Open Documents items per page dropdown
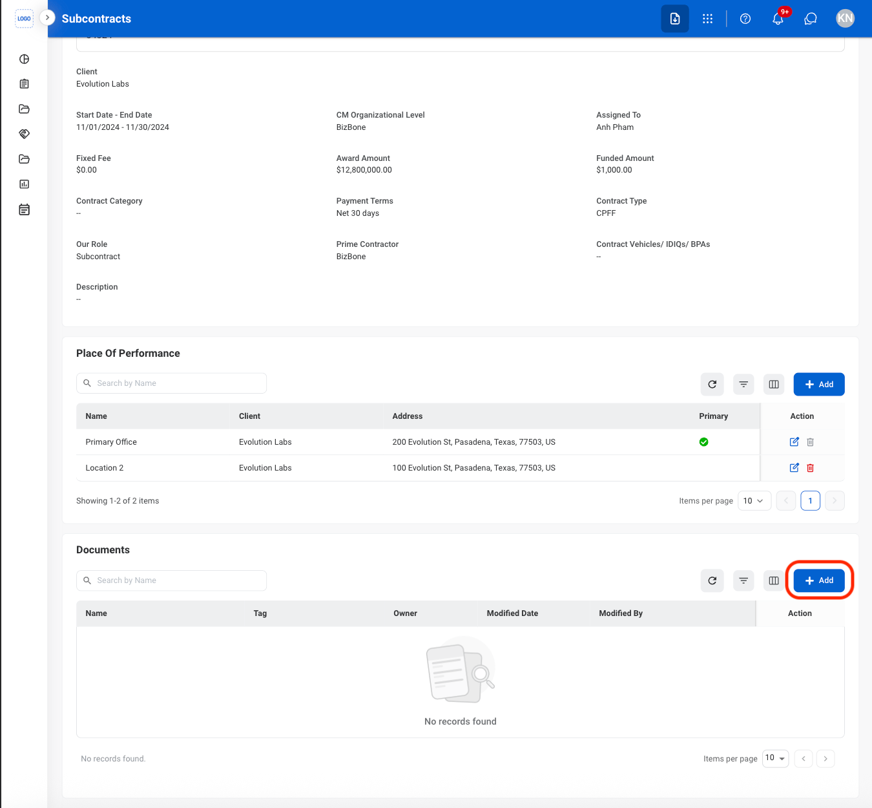872x808 pixels. 776,758
